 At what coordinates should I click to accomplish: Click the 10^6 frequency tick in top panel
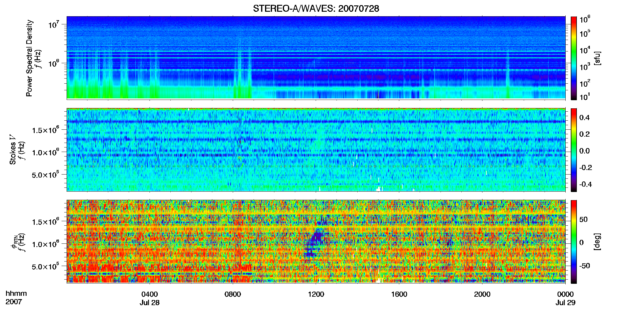point(53,63)
